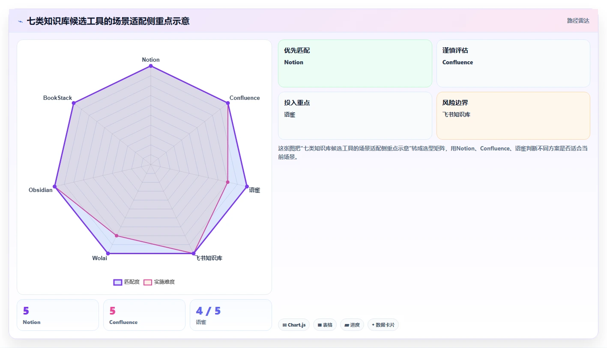Click the Notion axis label on the radar chart
The width and height of the screenshot is (607, 348).
[151, 60]
